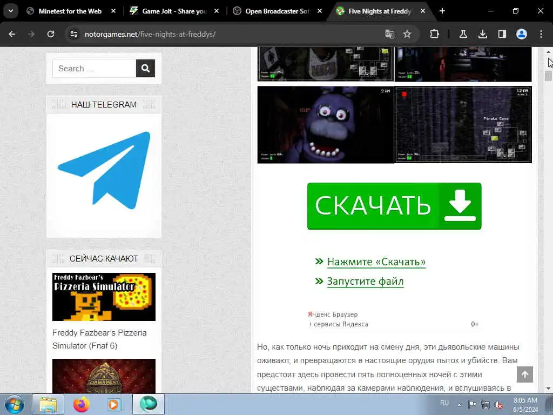Select the Five Nights at Freddy's tab

(x=380, y=11)
